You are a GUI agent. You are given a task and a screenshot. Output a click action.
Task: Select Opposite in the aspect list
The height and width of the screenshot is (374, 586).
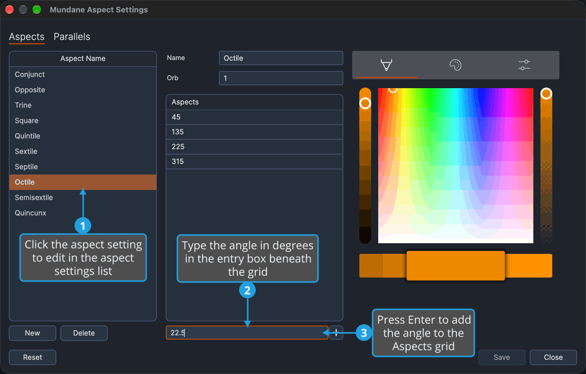pyautogui.click(x=83, y=90)
